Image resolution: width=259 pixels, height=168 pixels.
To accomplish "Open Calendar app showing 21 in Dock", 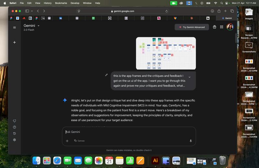I will click(109, 161).
